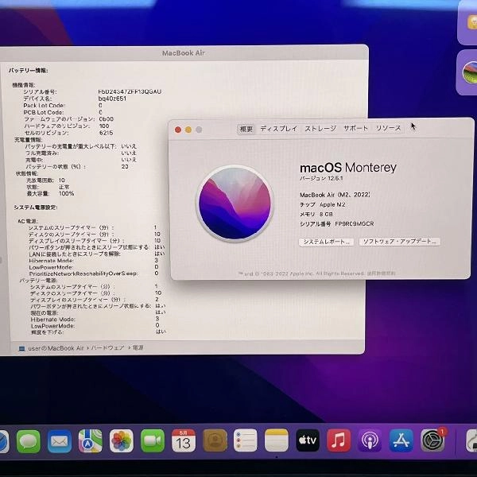Viewport: 477px width, 477px height.
Task: Click the ソフトウェア・アップデート button
Action: pos(400,242)
